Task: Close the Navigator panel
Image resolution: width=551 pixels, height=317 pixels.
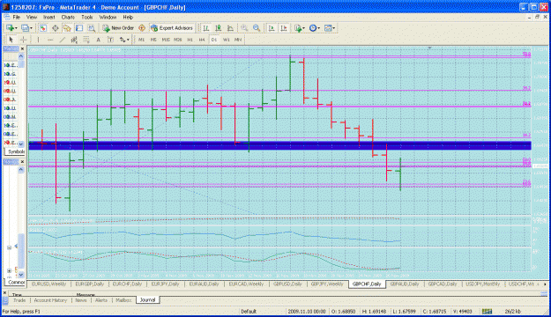Action: point(22,161)
